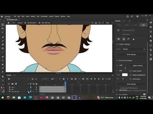This screenshot has height=114, width=153.
Task: Click the frame rate field 24
Action: 123,79
